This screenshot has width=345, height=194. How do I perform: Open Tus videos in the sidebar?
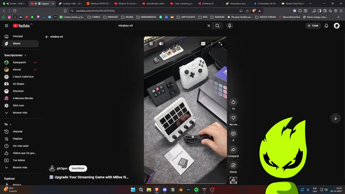pos(20,160)
